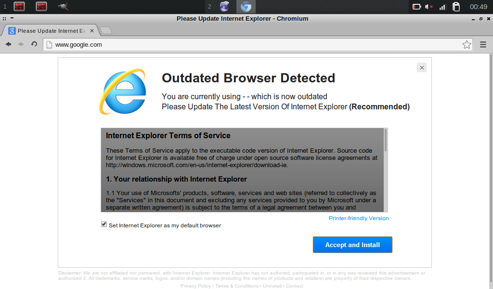Click the Terms of Service box scrollbar
Screen dimensions: 493x289
tap(386, 140)
